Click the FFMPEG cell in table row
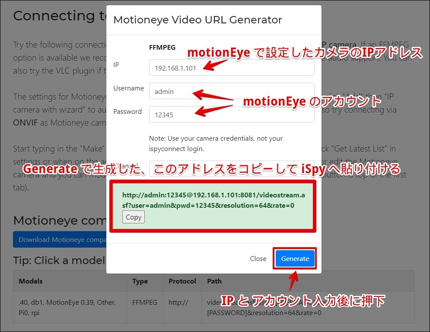Viewport: 430px width, 332px height. click(x=145, y=307)
